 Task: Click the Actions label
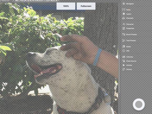[129, 65]
